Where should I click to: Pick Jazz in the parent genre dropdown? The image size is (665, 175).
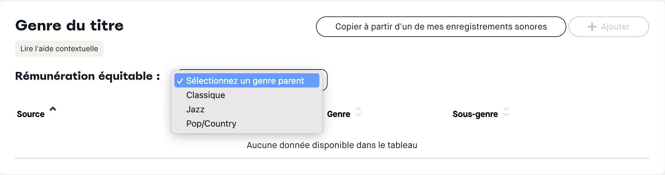195,110
